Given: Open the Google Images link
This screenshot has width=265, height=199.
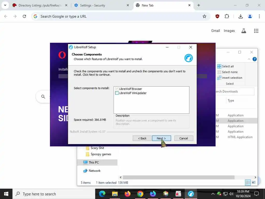Looking at the screenshot, I should click(229, 31).
